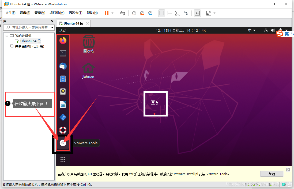Expand the suspend button dropdown arrow
This screenshot has width=294, height=189.
(112, 13)
